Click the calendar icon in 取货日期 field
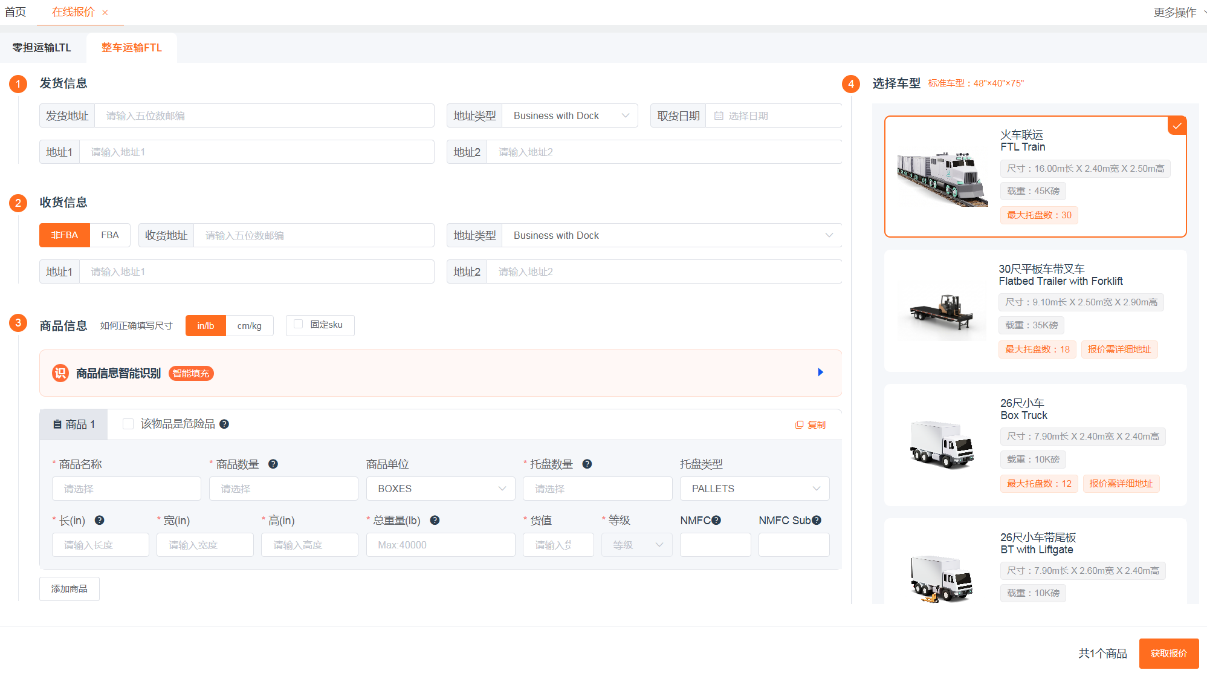Image resolution: width=1207 pixels, height=676 pixels. click(719, 115)
